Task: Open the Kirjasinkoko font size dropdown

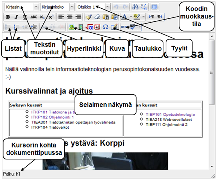Action: (58, 7)
